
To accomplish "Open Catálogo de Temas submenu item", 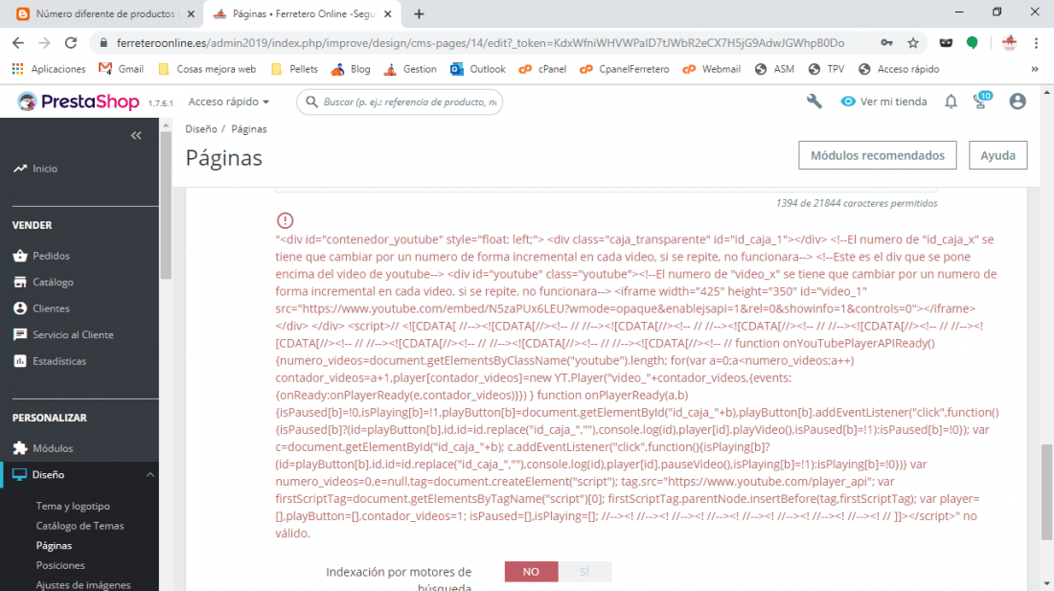I will click(x=80, y=526).
